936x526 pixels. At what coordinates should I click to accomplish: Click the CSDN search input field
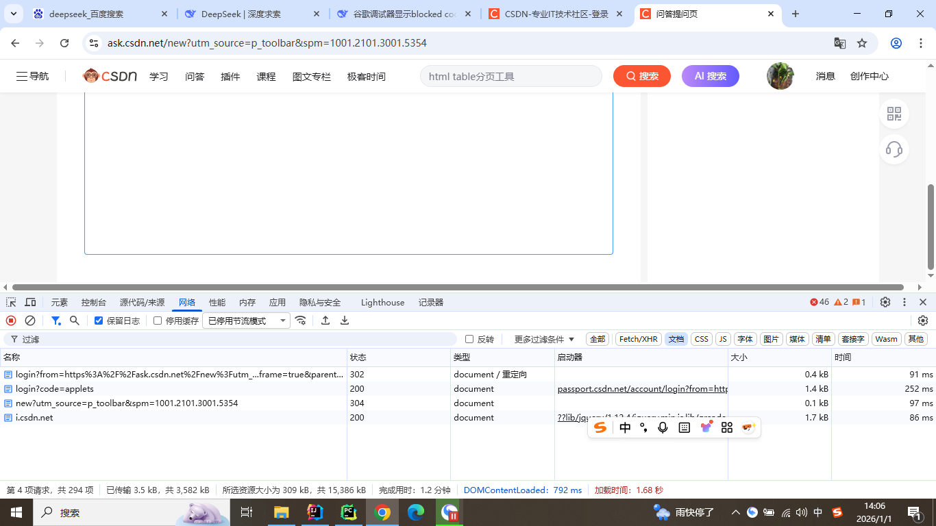click(x=511, y=76)
